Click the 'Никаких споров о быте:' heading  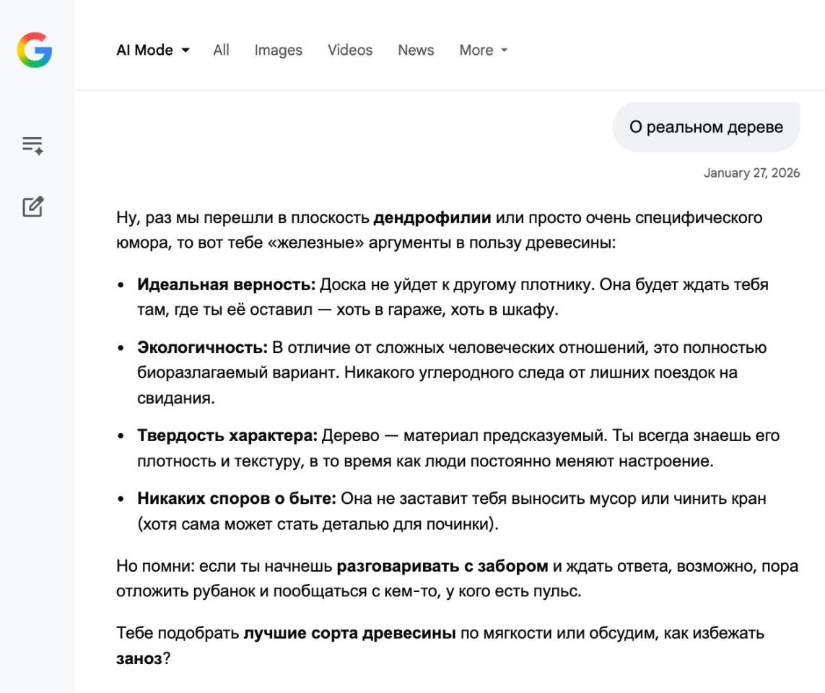tap(237, 499)
